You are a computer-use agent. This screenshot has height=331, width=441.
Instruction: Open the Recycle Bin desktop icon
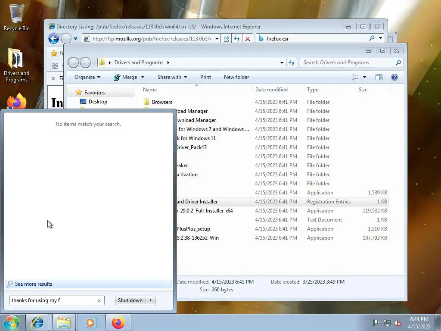coord(17,17)
